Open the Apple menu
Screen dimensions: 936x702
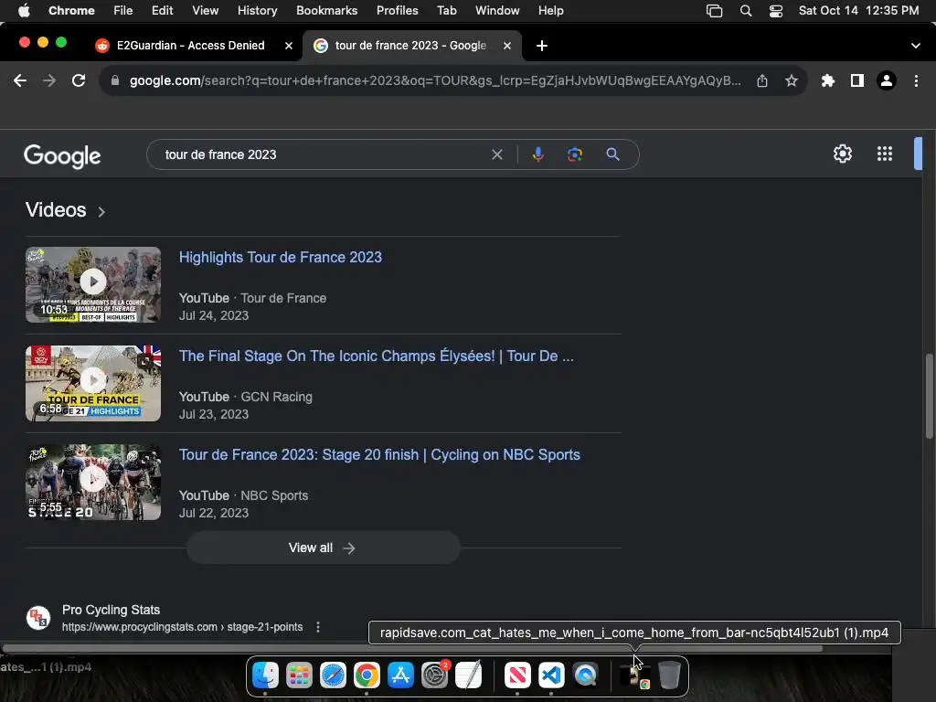point(24,10)
